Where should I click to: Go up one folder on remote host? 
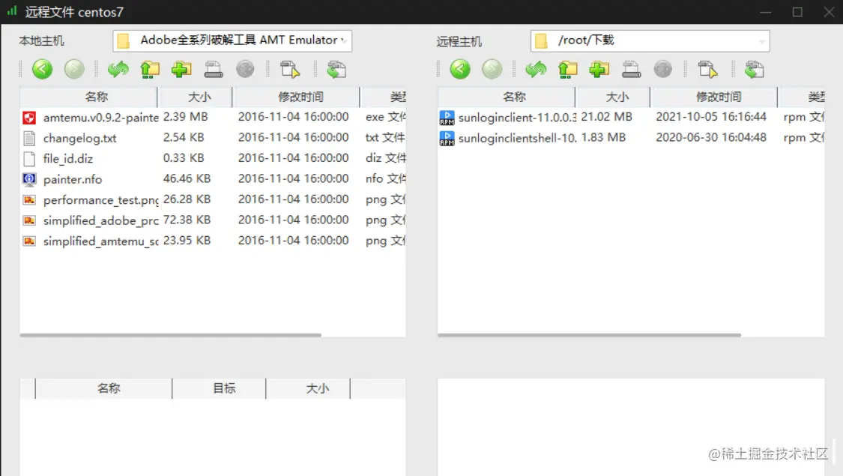[568, 70]
